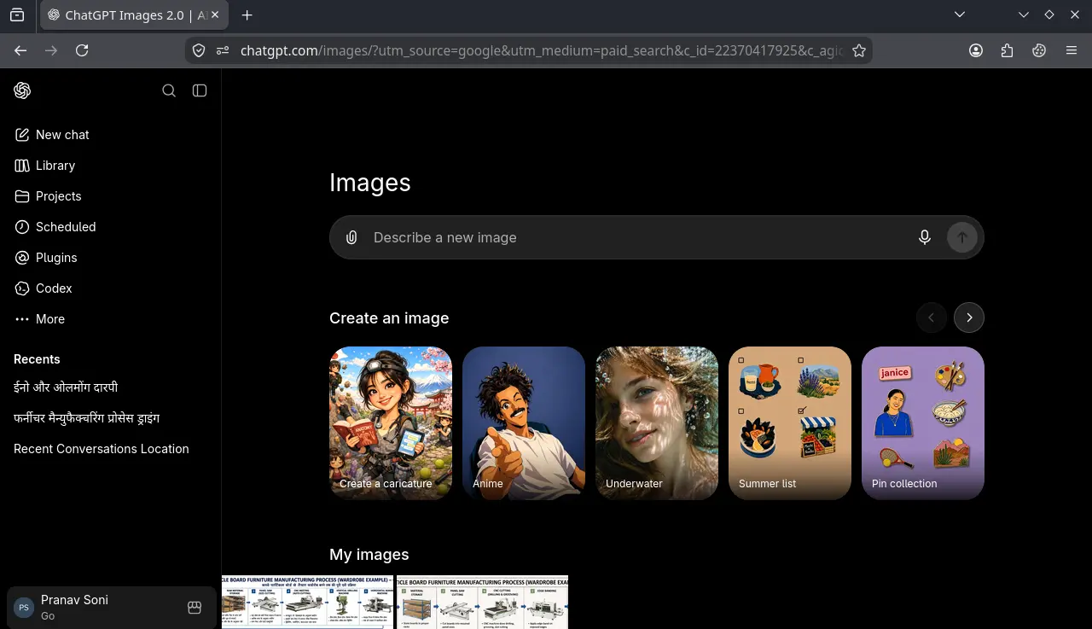Viewport: 1092px width, 629px height.
Task: Open the second furniture process image under My images
Action: [482, 603]
